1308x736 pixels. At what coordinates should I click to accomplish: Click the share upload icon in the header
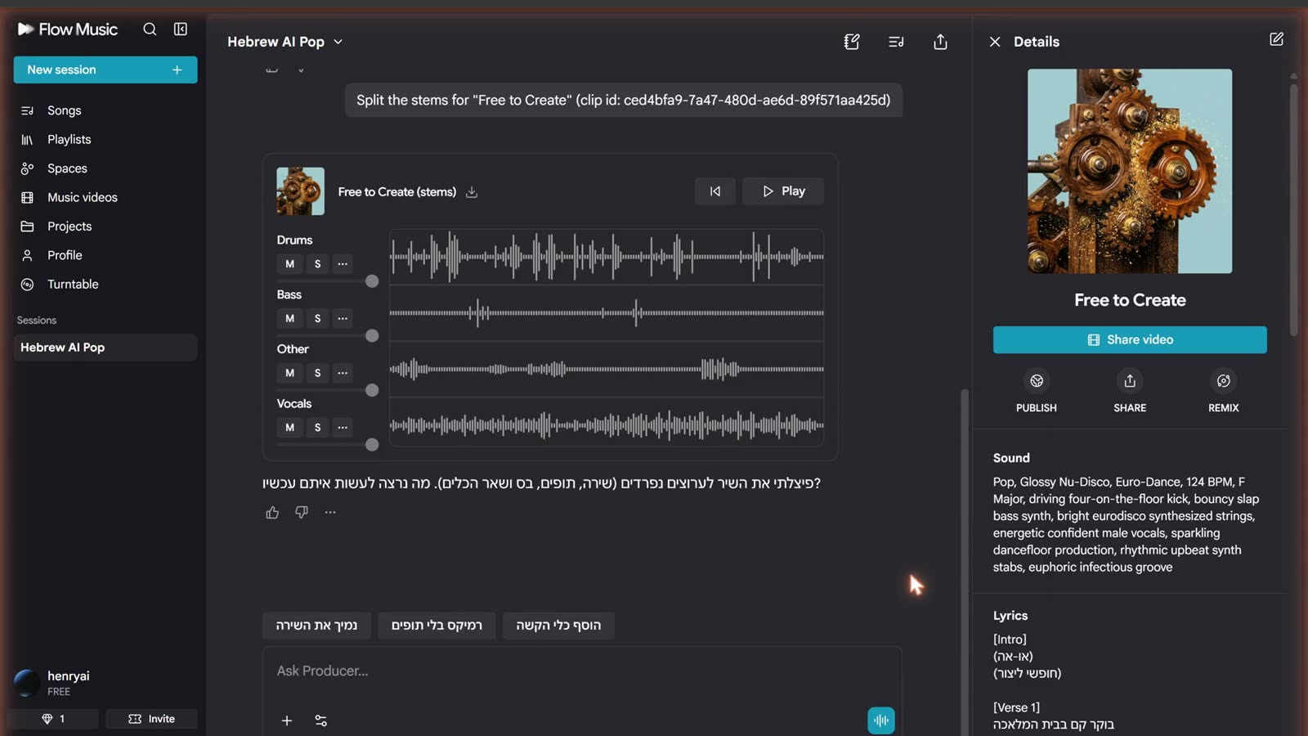click(940, 42)
